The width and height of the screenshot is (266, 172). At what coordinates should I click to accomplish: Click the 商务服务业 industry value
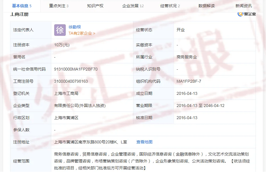click(187, 57)
